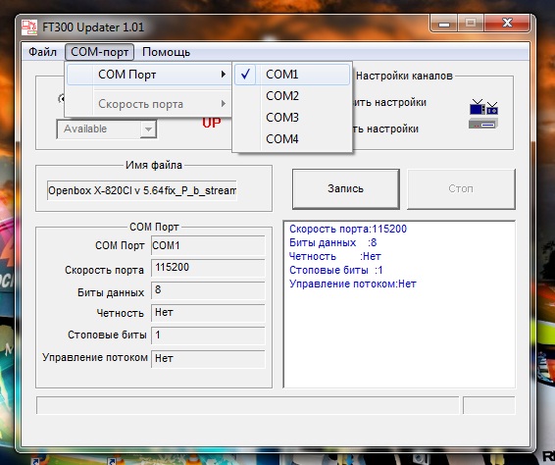Click log line 'Биты данных :8'
Viewport: 555px width, 465px height.
(x=332, y=242)
